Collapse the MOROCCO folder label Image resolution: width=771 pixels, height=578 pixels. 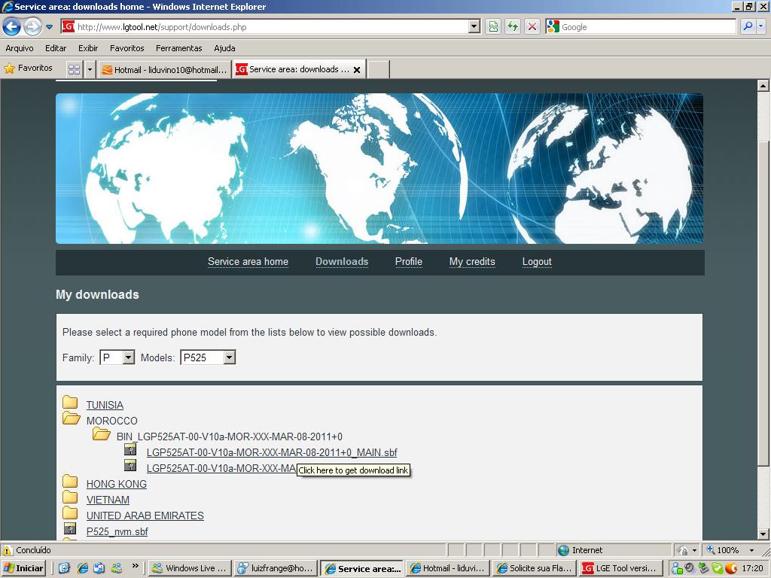coord(111,421)
